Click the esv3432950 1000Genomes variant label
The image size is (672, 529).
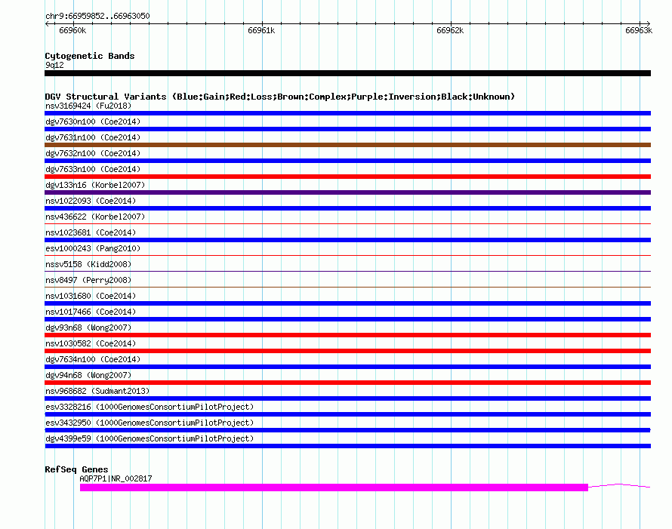[x=150, y=423]
